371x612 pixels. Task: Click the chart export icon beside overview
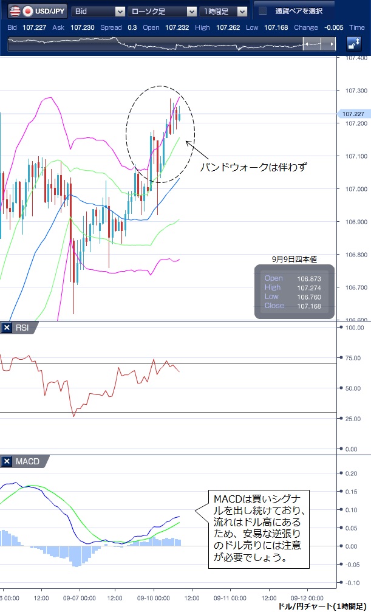(x=353, y=44)
